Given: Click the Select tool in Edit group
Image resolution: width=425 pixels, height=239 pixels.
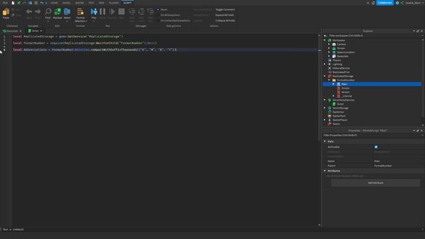Looking at the screenshot, I should pyautogui.click(x=67, y=11).
